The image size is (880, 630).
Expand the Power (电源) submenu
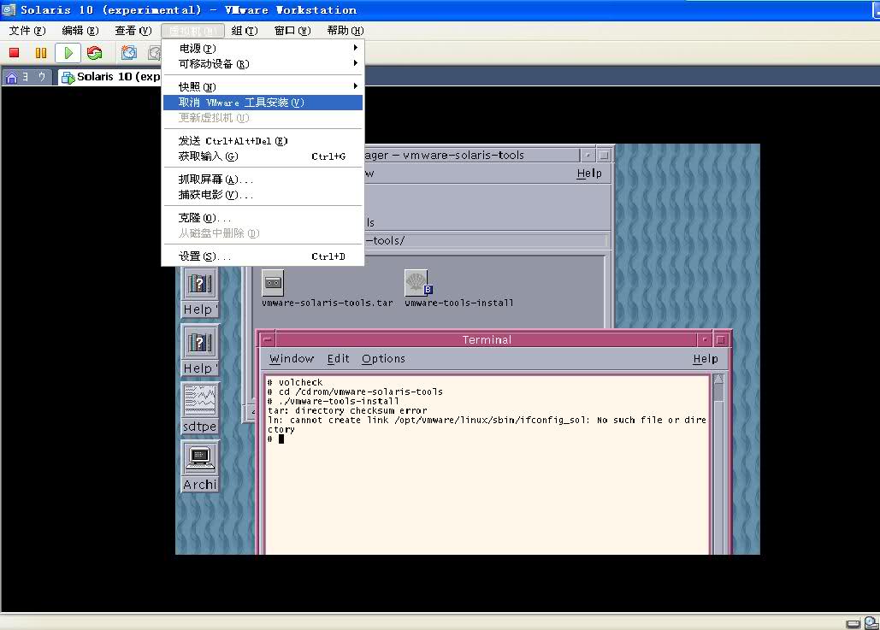coord(263,48)
